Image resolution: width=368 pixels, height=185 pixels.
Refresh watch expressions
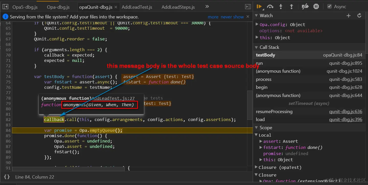click(x=359, y=16)
